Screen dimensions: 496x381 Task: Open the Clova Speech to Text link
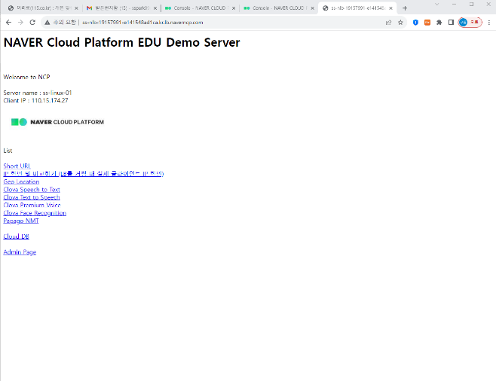pos(32,190)
